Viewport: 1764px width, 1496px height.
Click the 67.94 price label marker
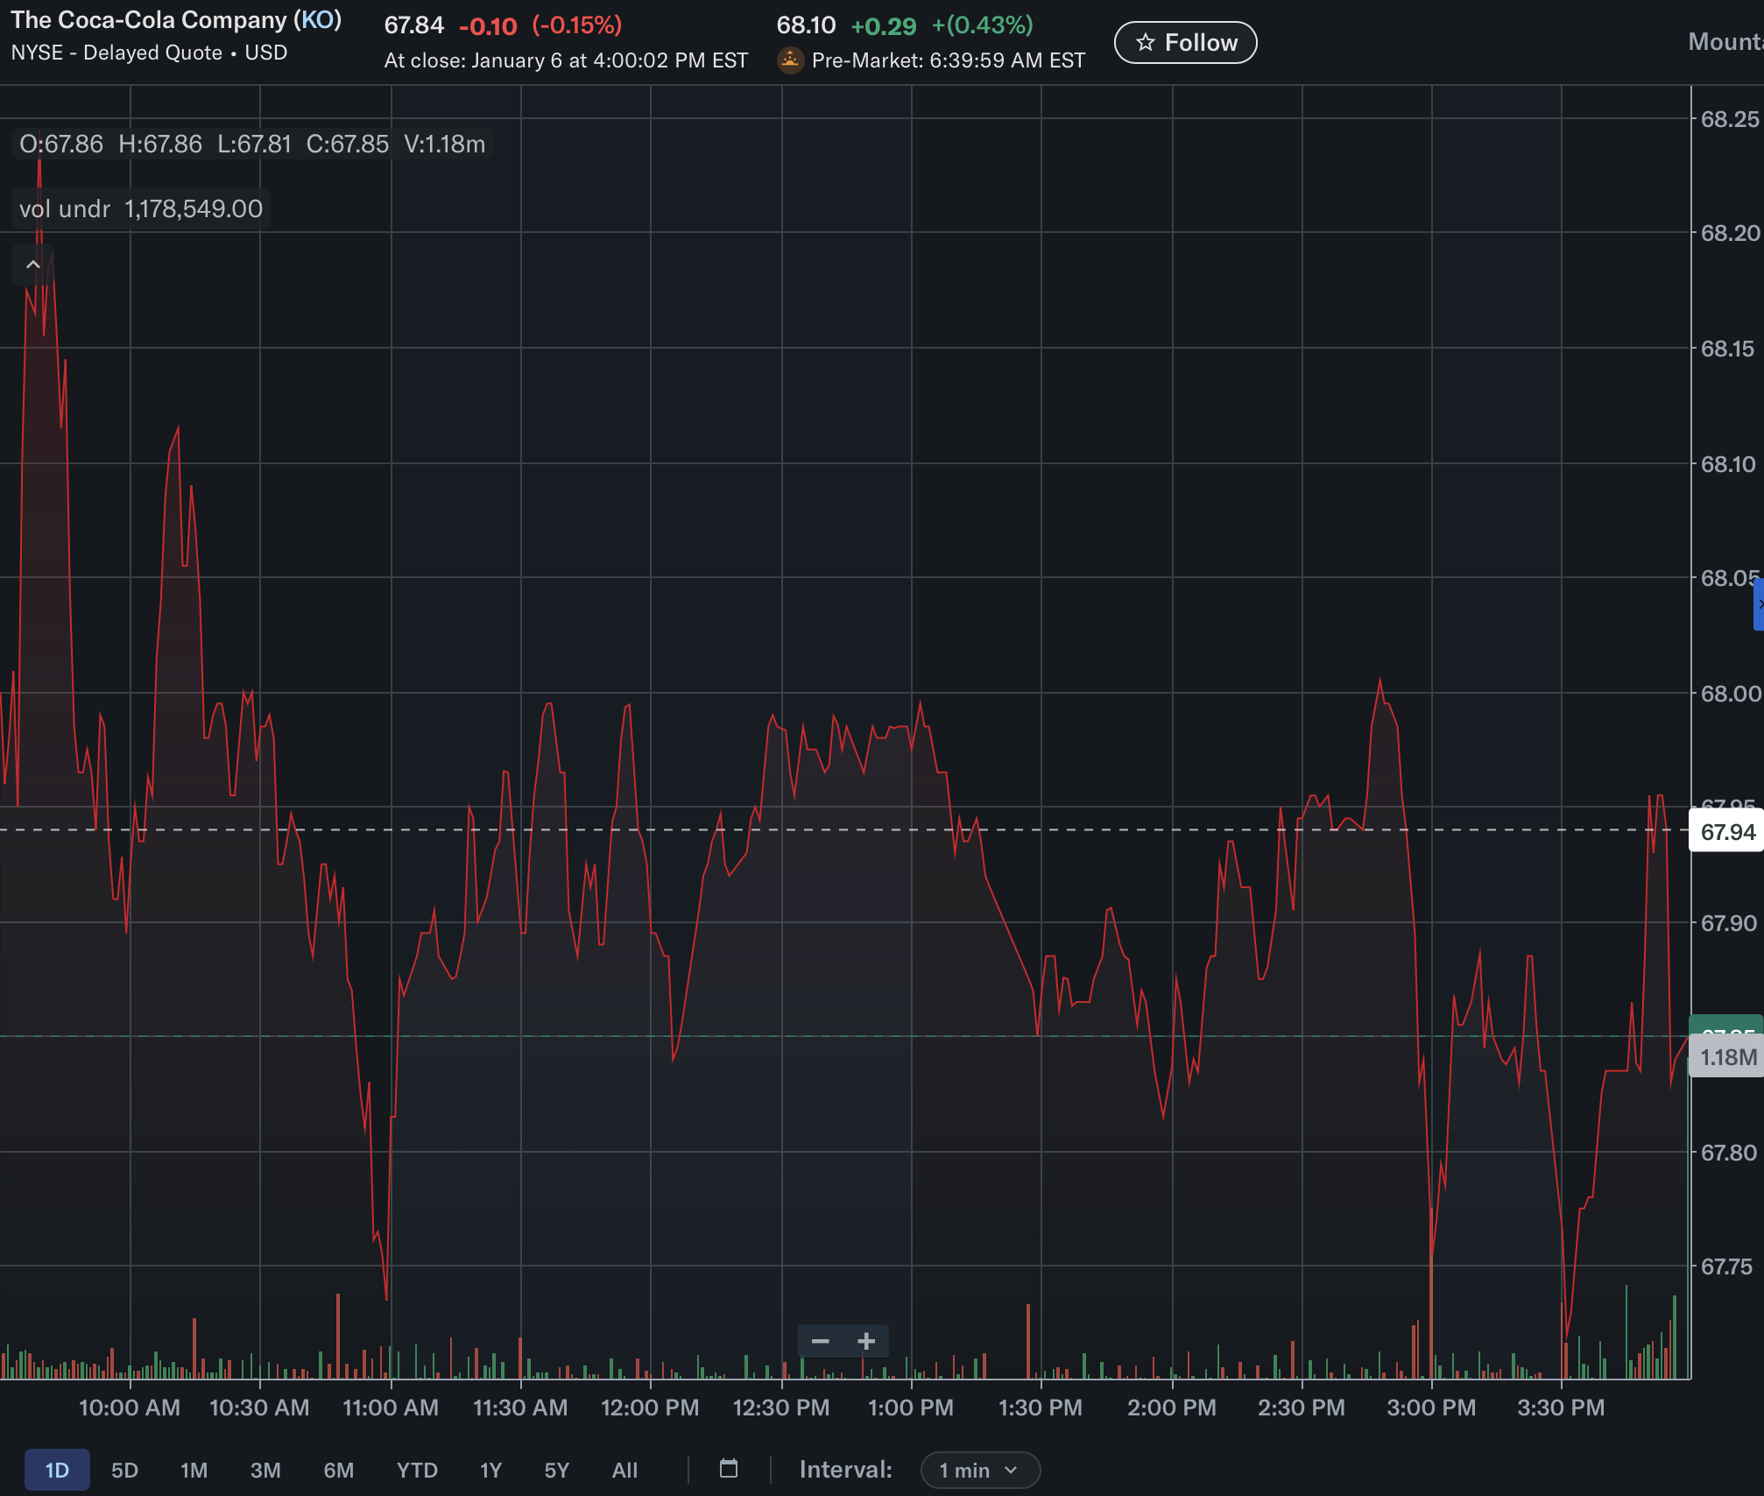(x=1726, y=832)
